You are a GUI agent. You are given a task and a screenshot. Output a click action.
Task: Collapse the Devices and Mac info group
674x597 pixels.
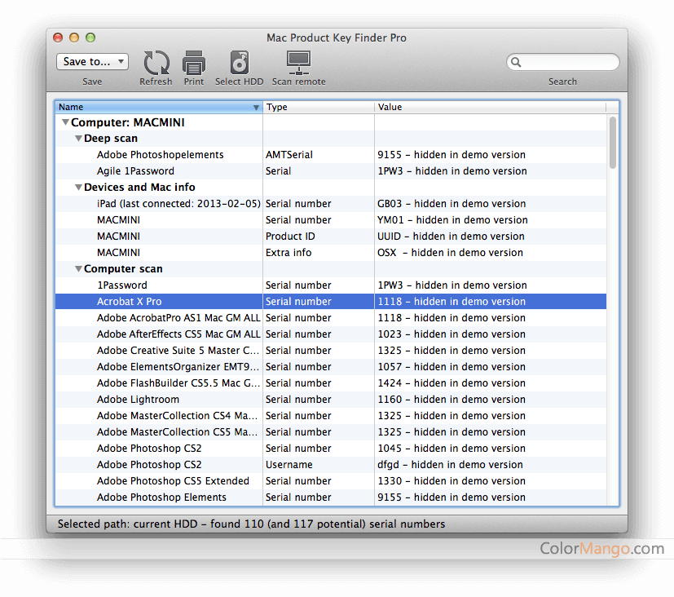click(x=77, y=187)
